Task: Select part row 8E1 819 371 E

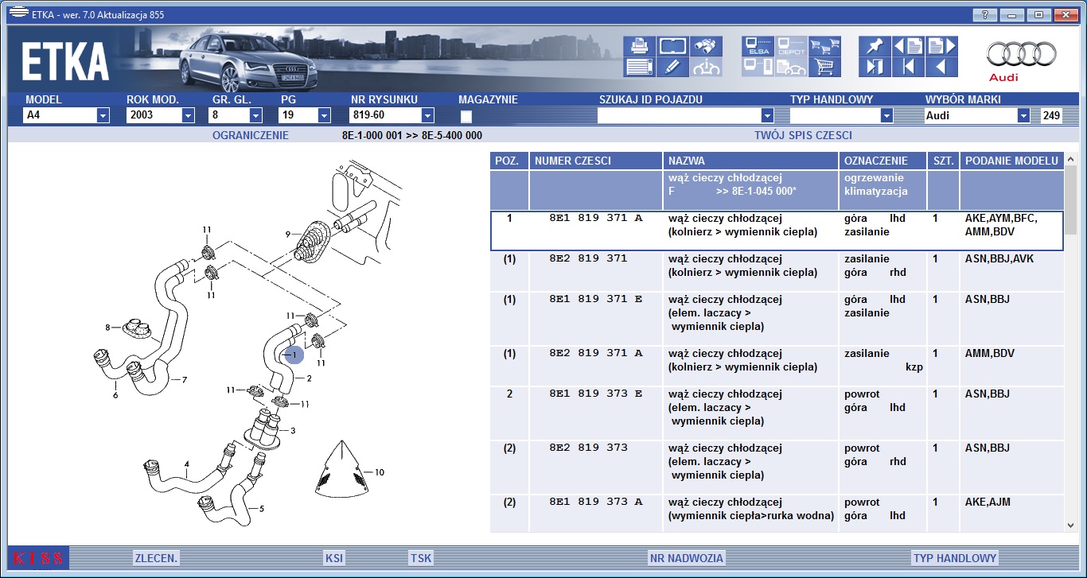Action: (x=777, y=319)
